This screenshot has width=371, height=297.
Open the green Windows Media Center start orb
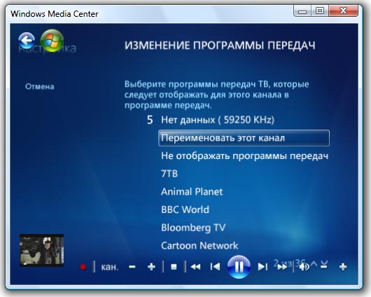[x=52, y=41]
